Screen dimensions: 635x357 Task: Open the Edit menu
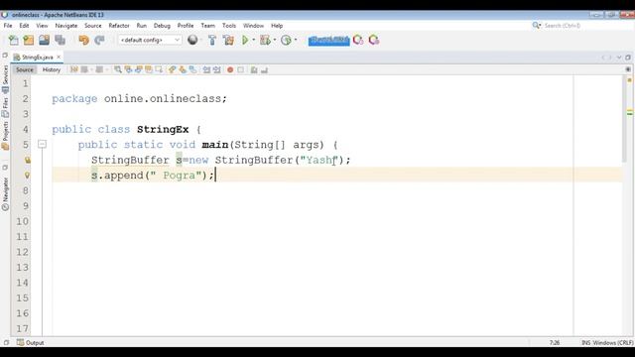coord(24,26)
